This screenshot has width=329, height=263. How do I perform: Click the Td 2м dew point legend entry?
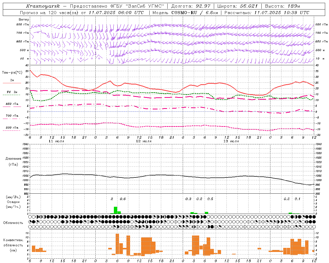coord(12,92)
